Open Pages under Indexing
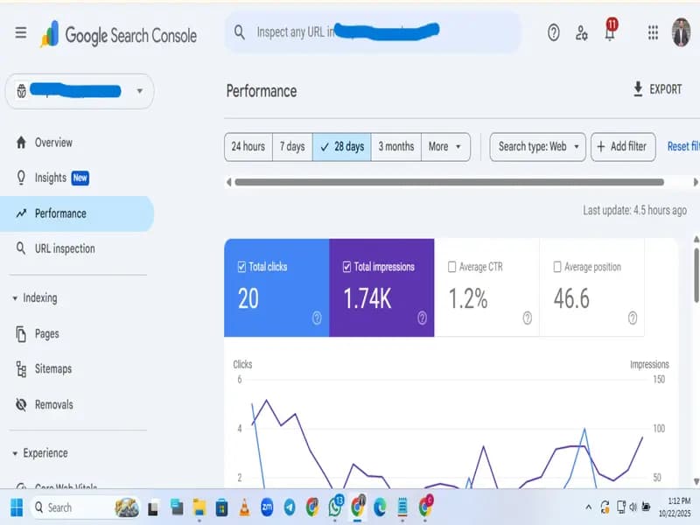This screenshot has width=700, height=525. tap(77, 333)
